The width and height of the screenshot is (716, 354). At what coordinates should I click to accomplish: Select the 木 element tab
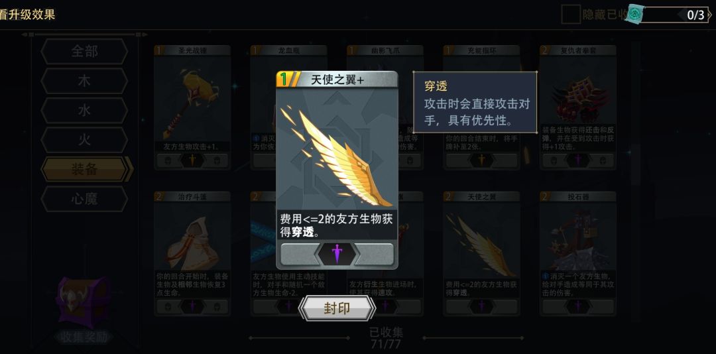click(x=84, y=81)
